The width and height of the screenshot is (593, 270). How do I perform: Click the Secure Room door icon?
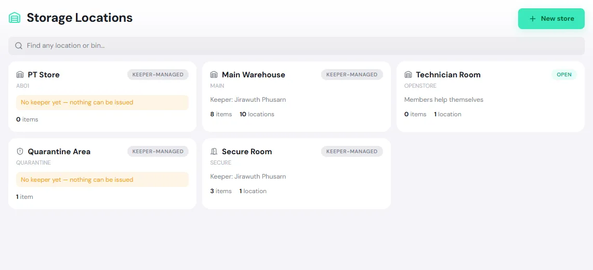(x=214, y=152)
